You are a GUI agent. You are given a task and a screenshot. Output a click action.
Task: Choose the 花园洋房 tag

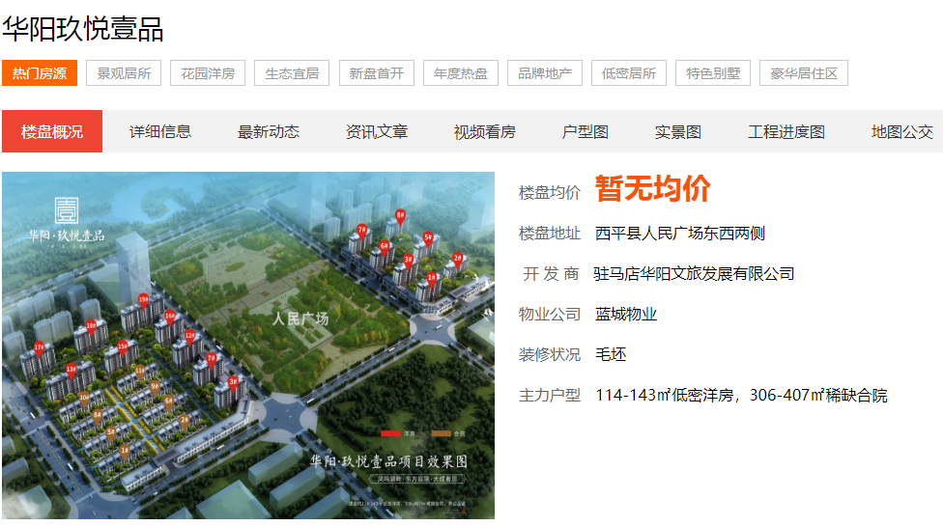tap(208, 73)
